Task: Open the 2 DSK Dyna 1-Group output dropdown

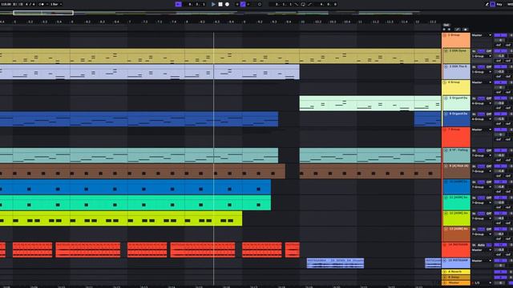Action: [x=482, y=56]
